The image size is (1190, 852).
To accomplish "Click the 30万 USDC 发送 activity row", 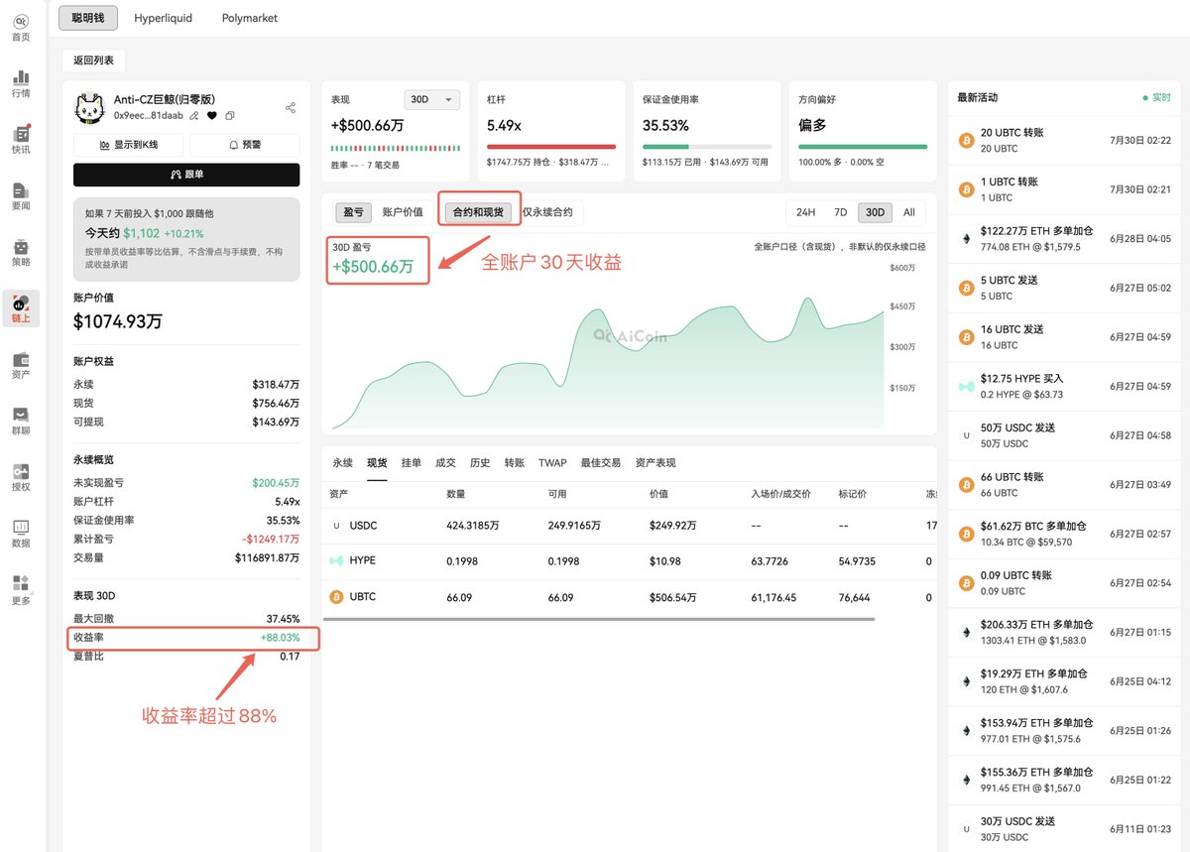I will [1064, 828].
